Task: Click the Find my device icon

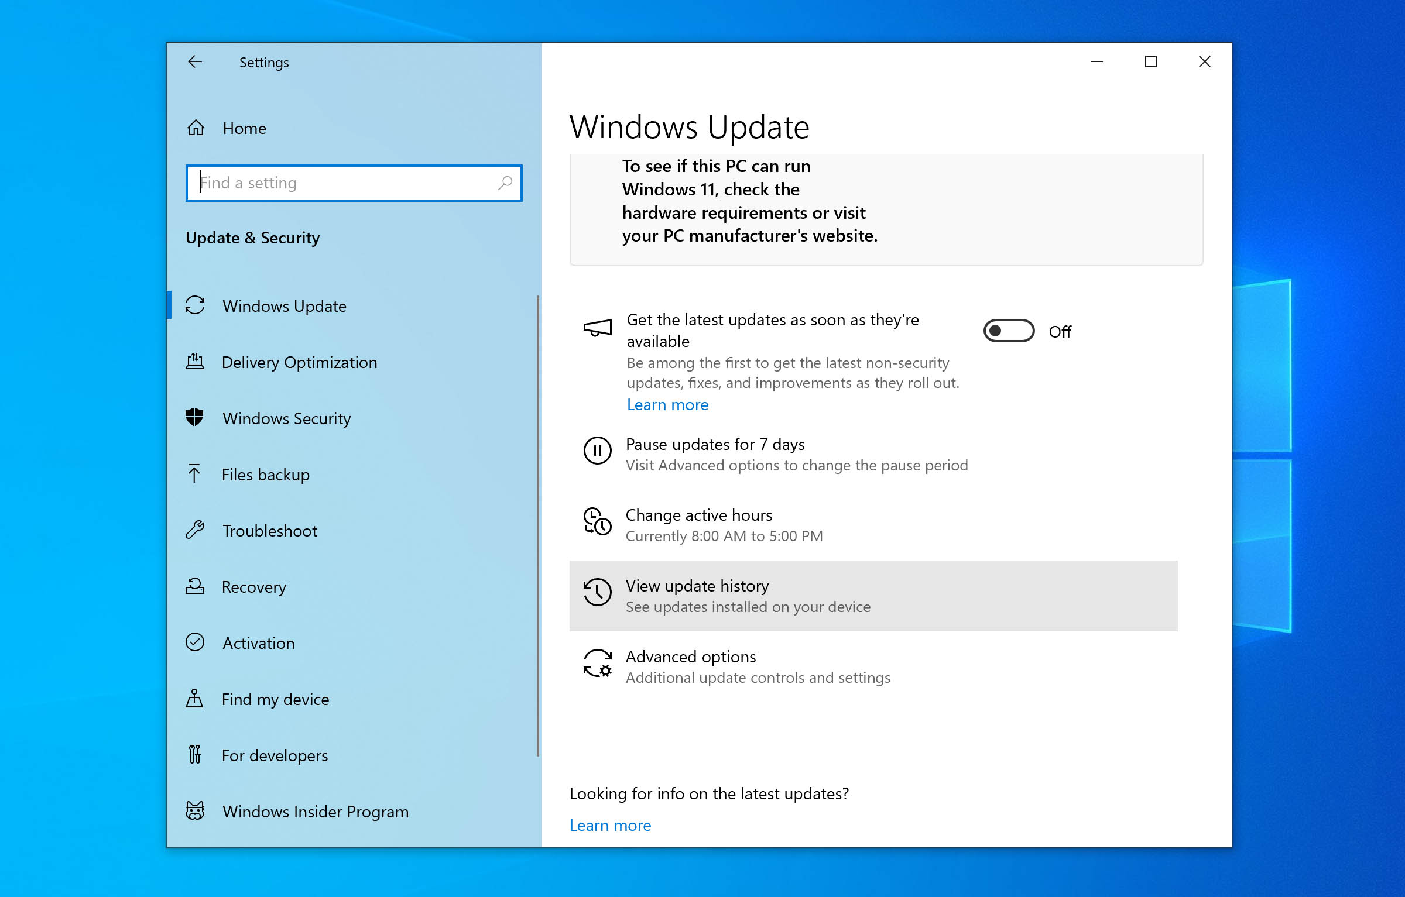Action: pyautogui.click(x=194, y=699)
